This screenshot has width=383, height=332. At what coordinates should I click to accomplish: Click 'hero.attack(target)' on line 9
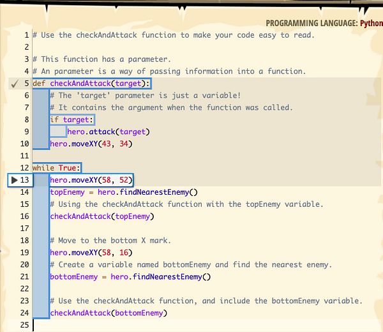[109, 132]
